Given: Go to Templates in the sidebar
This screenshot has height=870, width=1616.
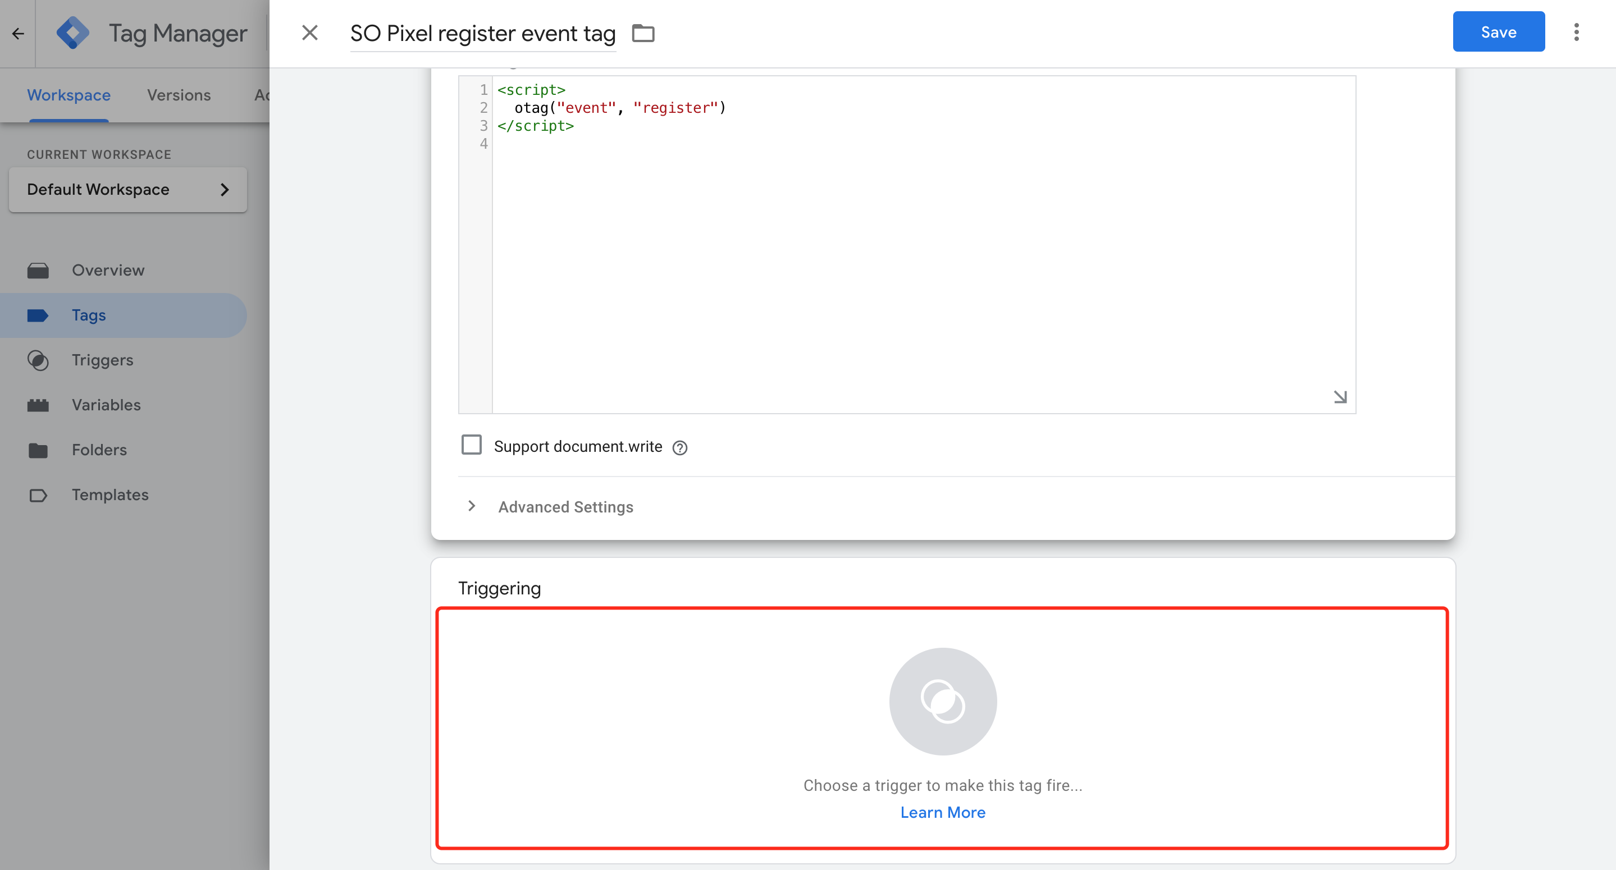Looking at the screenshot, I should pos(110,494).
